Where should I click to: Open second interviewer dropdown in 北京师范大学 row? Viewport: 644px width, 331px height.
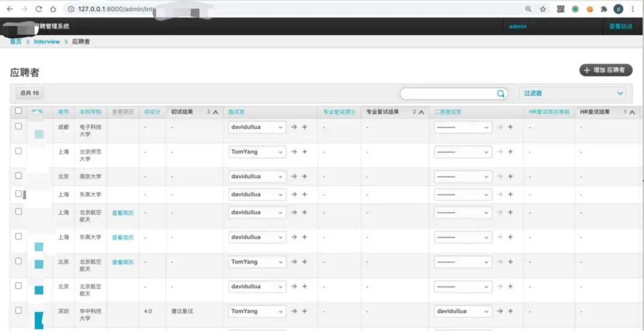[463, 152]
